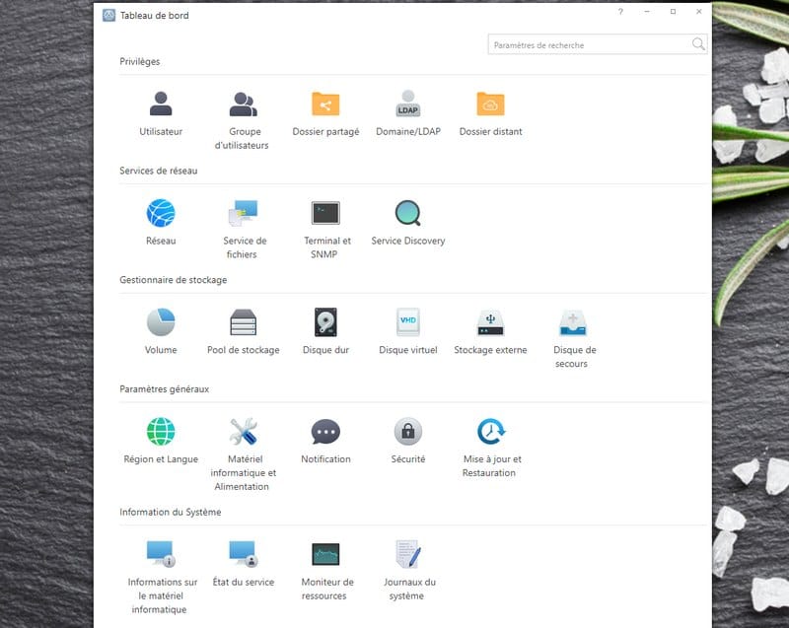Open Moniteur de ressources
The width and height of the screenshot is (789, 628).
click(x=325, y=554)
